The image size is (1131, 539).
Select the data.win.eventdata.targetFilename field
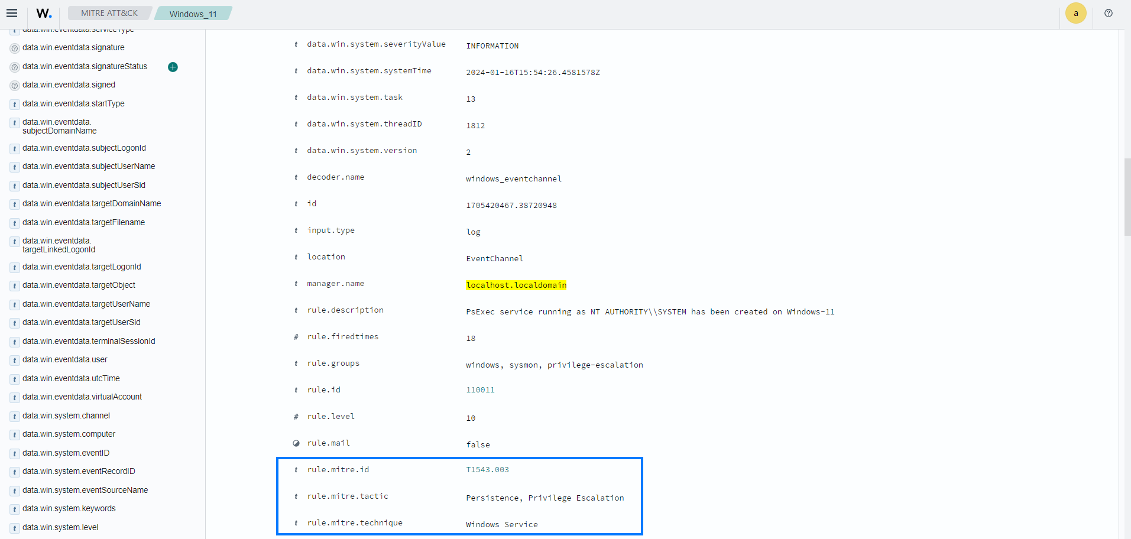(x=83, y=222)
